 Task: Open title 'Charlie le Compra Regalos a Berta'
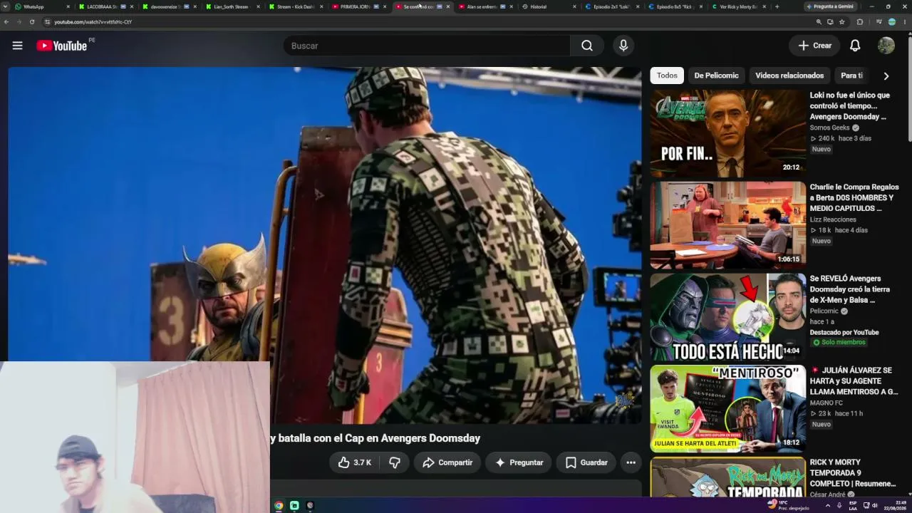click(854, 197)
